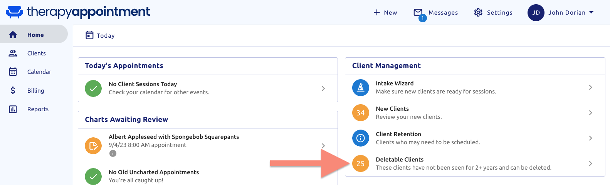Click 'Make sure new clients are ready for sessions.'
Screen dimensions: 610x185
[x=436, y=92]
